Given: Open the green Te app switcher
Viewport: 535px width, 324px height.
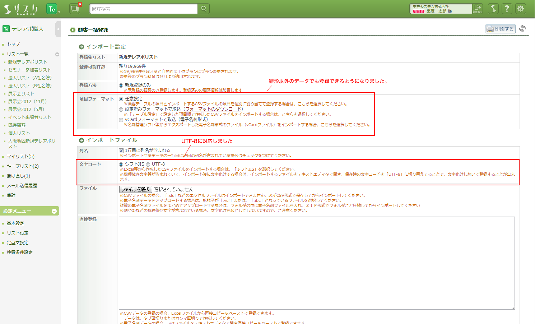Looking at the screenshot, I should 52,9.
